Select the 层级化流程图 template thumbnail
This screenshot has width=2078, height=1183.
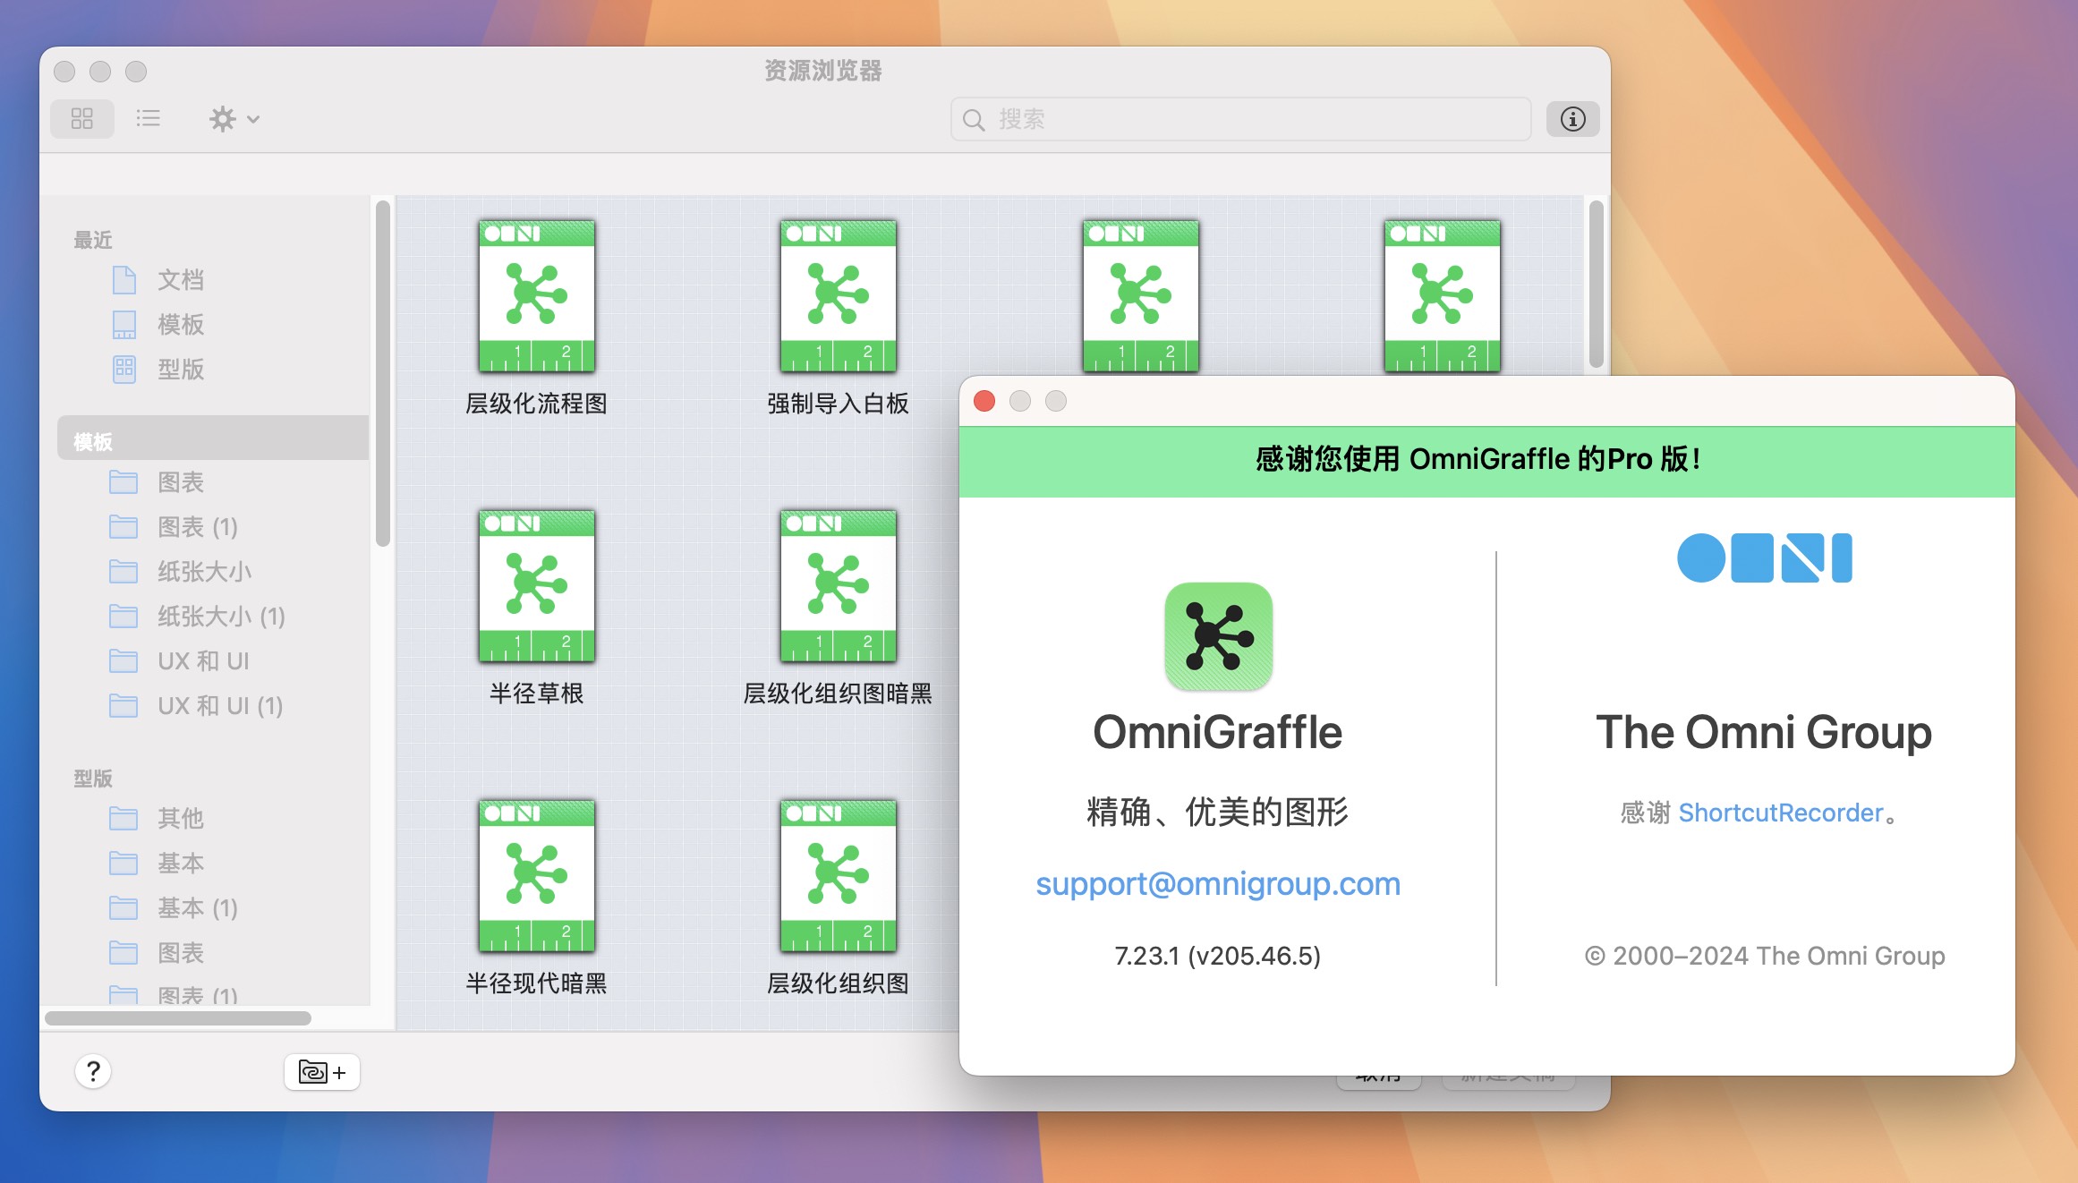[x=537, y=296]
